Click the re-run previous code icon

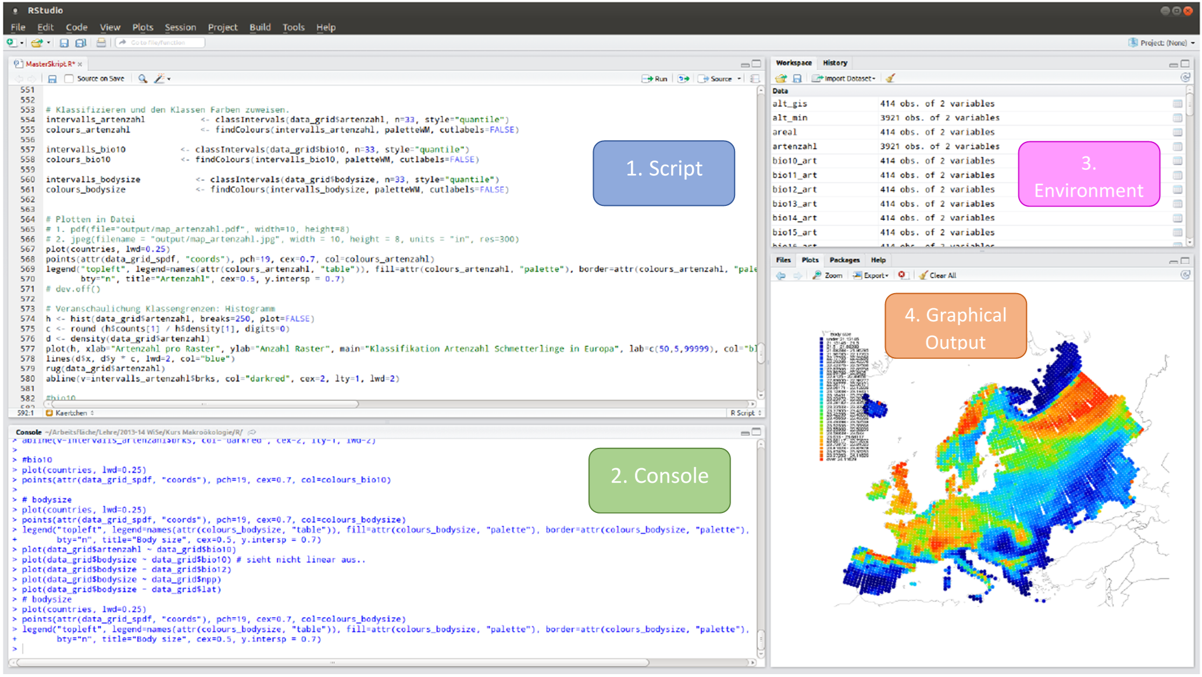tap(683, 79)
